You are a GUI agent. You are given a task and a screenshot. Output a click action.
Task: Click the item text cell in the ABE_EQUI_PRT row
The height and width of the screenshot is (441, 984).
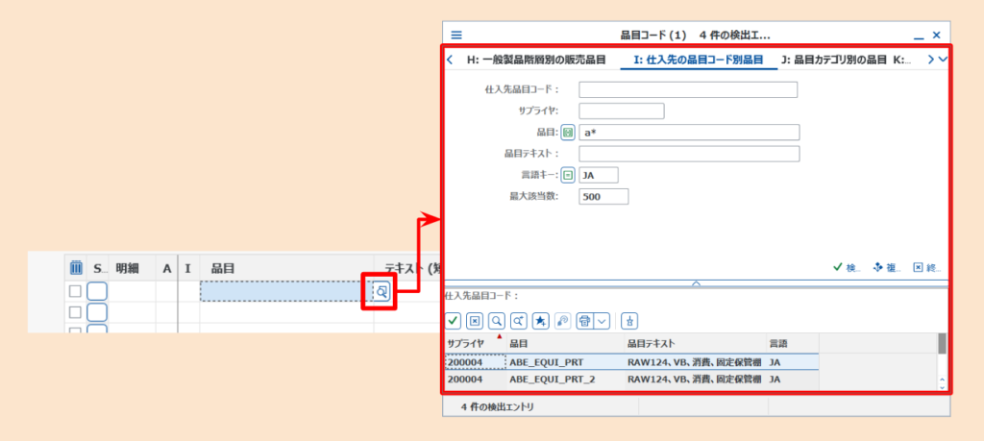[695, 362]
